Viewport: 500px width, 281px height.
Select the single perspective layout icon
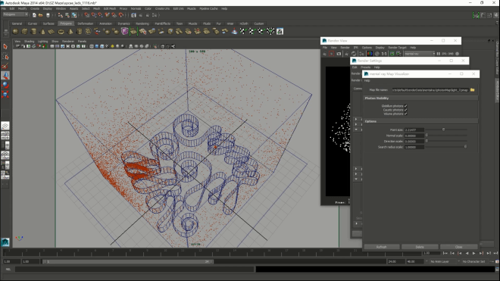tap(5, 126)
